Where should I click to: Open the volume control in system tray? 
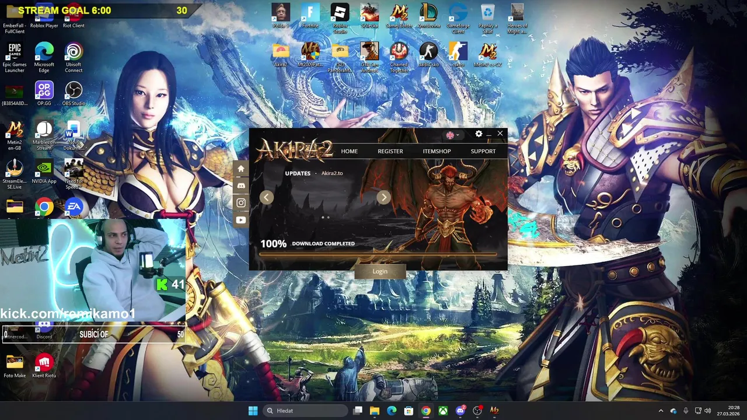tap(708, 411)
